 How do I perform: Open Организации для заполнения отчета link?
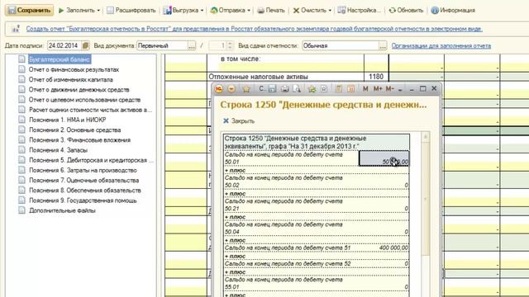click(441, 46)
